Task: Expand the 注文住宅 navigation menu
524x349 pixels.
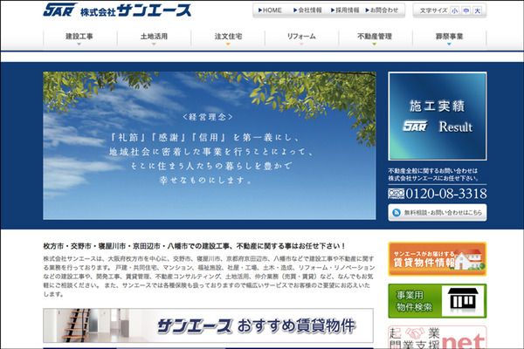Action: [x=227, y=38]
